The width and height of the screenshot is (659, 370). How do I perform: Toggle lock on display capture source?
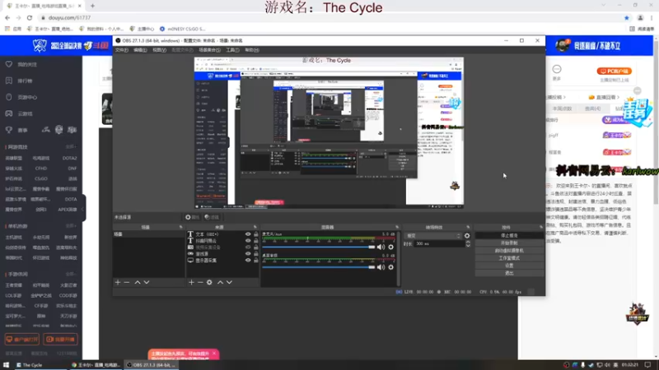(x=256, y=261)
